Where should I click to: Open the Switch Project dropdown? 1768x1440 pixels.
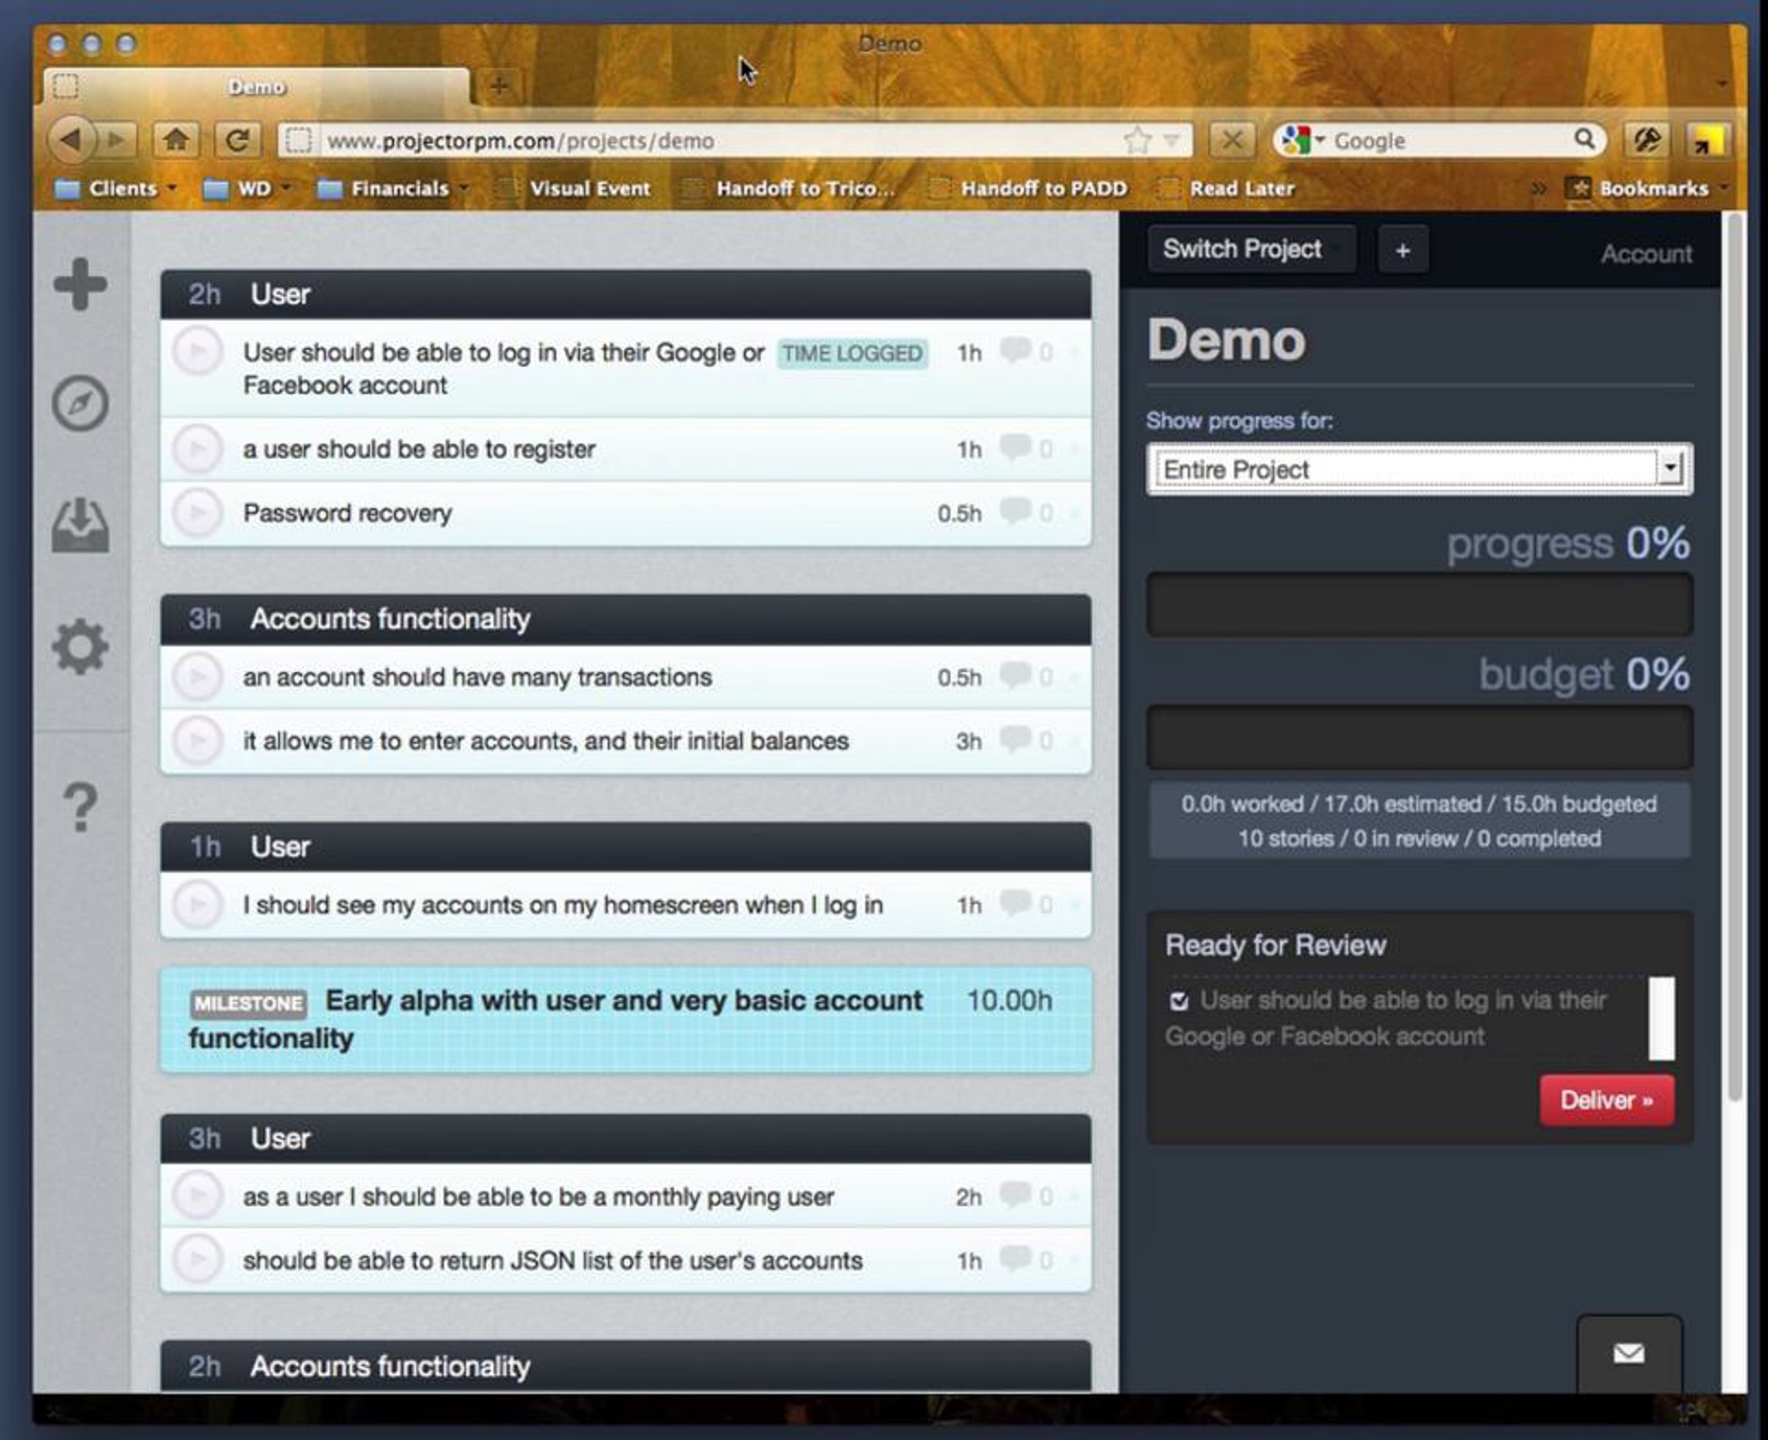pos(1251,249)
